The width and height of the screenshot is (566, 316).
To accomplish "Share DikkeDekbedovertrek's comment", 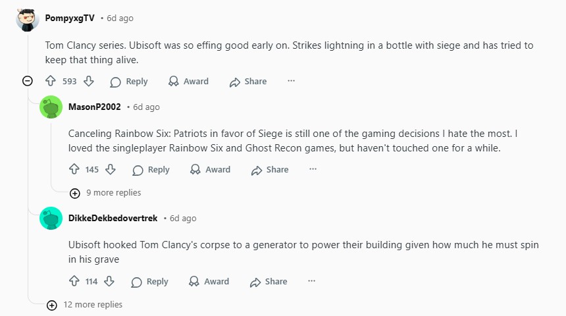I will pyautogui.click(x=269, y=282).
